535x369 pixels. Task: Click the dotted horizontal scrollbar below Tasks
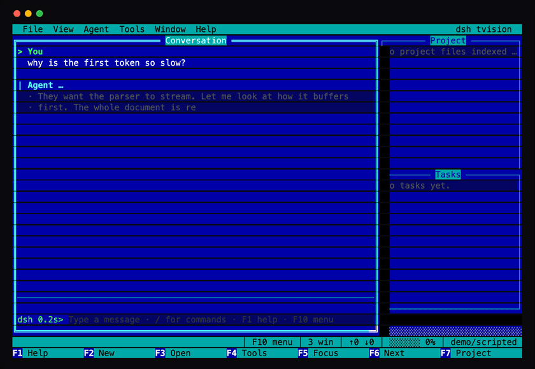[x=455, y=331]
